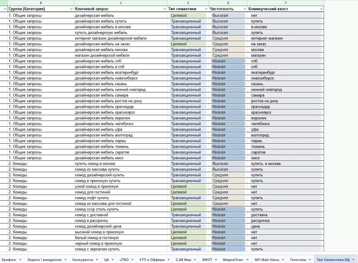Select cell 'комод из массива купить'
This screenshot has height=263, width=358.
(121, 169)
